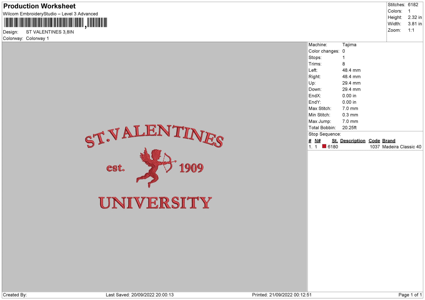Click the embroidered '1909' text
This screenshot has height=300, width=425.
coord(191,168)
